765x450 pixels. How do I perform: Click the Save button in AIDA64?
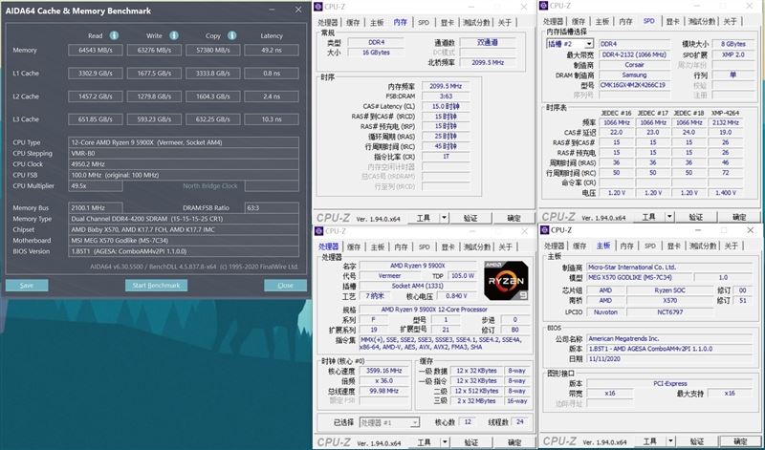(27, 286)
